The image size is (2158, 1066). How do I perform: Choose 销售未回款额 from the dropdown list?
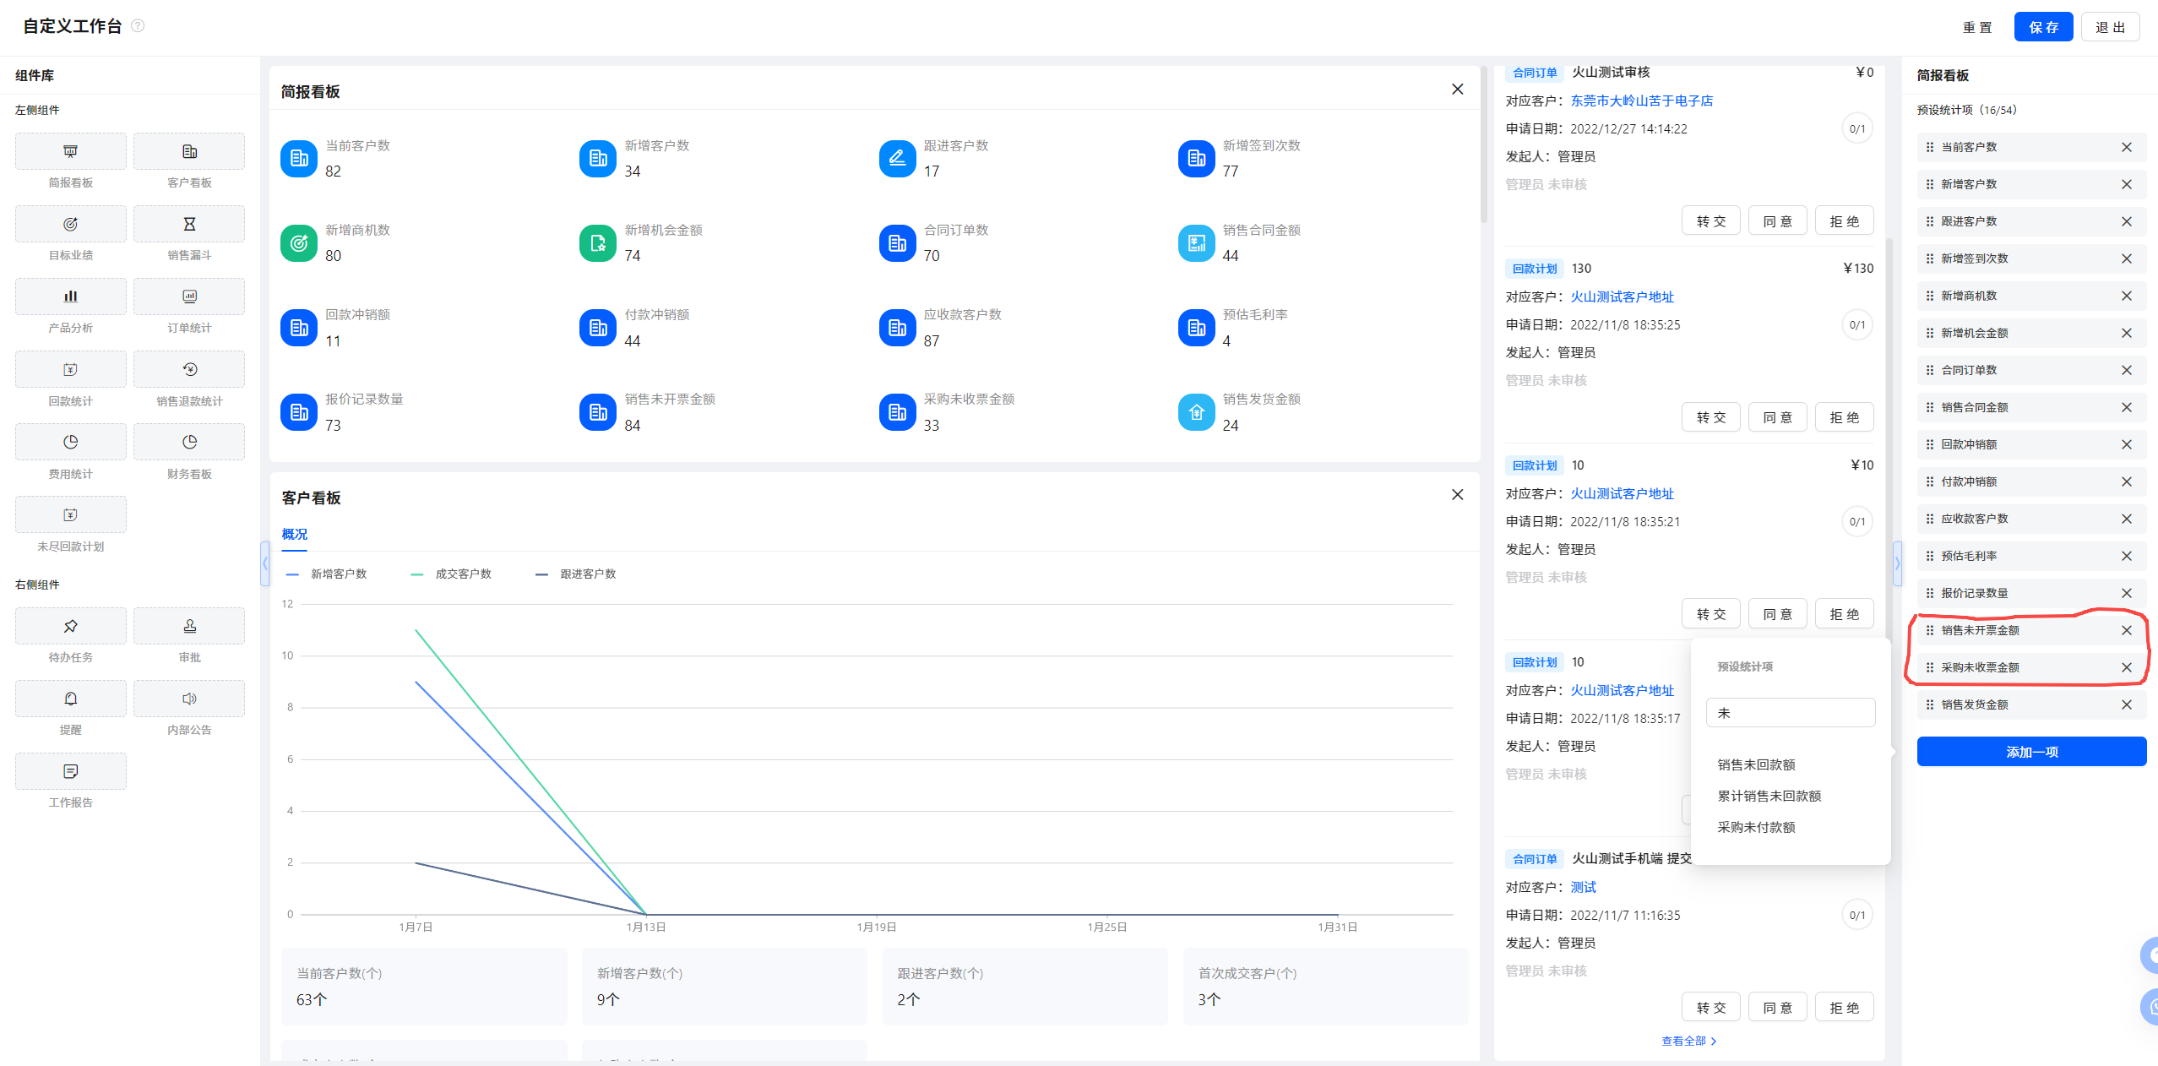tap(1756, 764)
